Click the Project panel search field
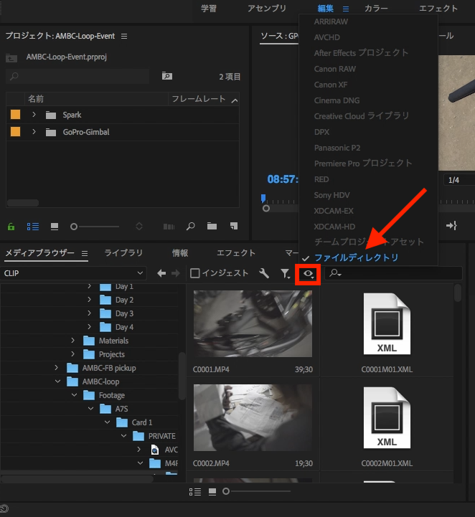The height and width of the screenshot is (517, 475). (x=77, y=76)
